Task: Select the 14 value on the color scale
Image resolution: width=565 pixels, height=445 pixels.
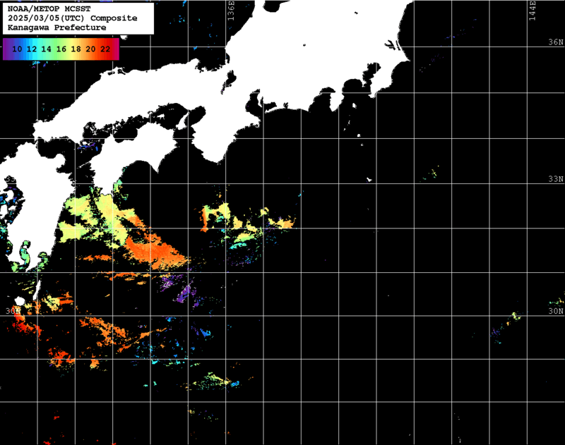Action: [x=47, y=49]
